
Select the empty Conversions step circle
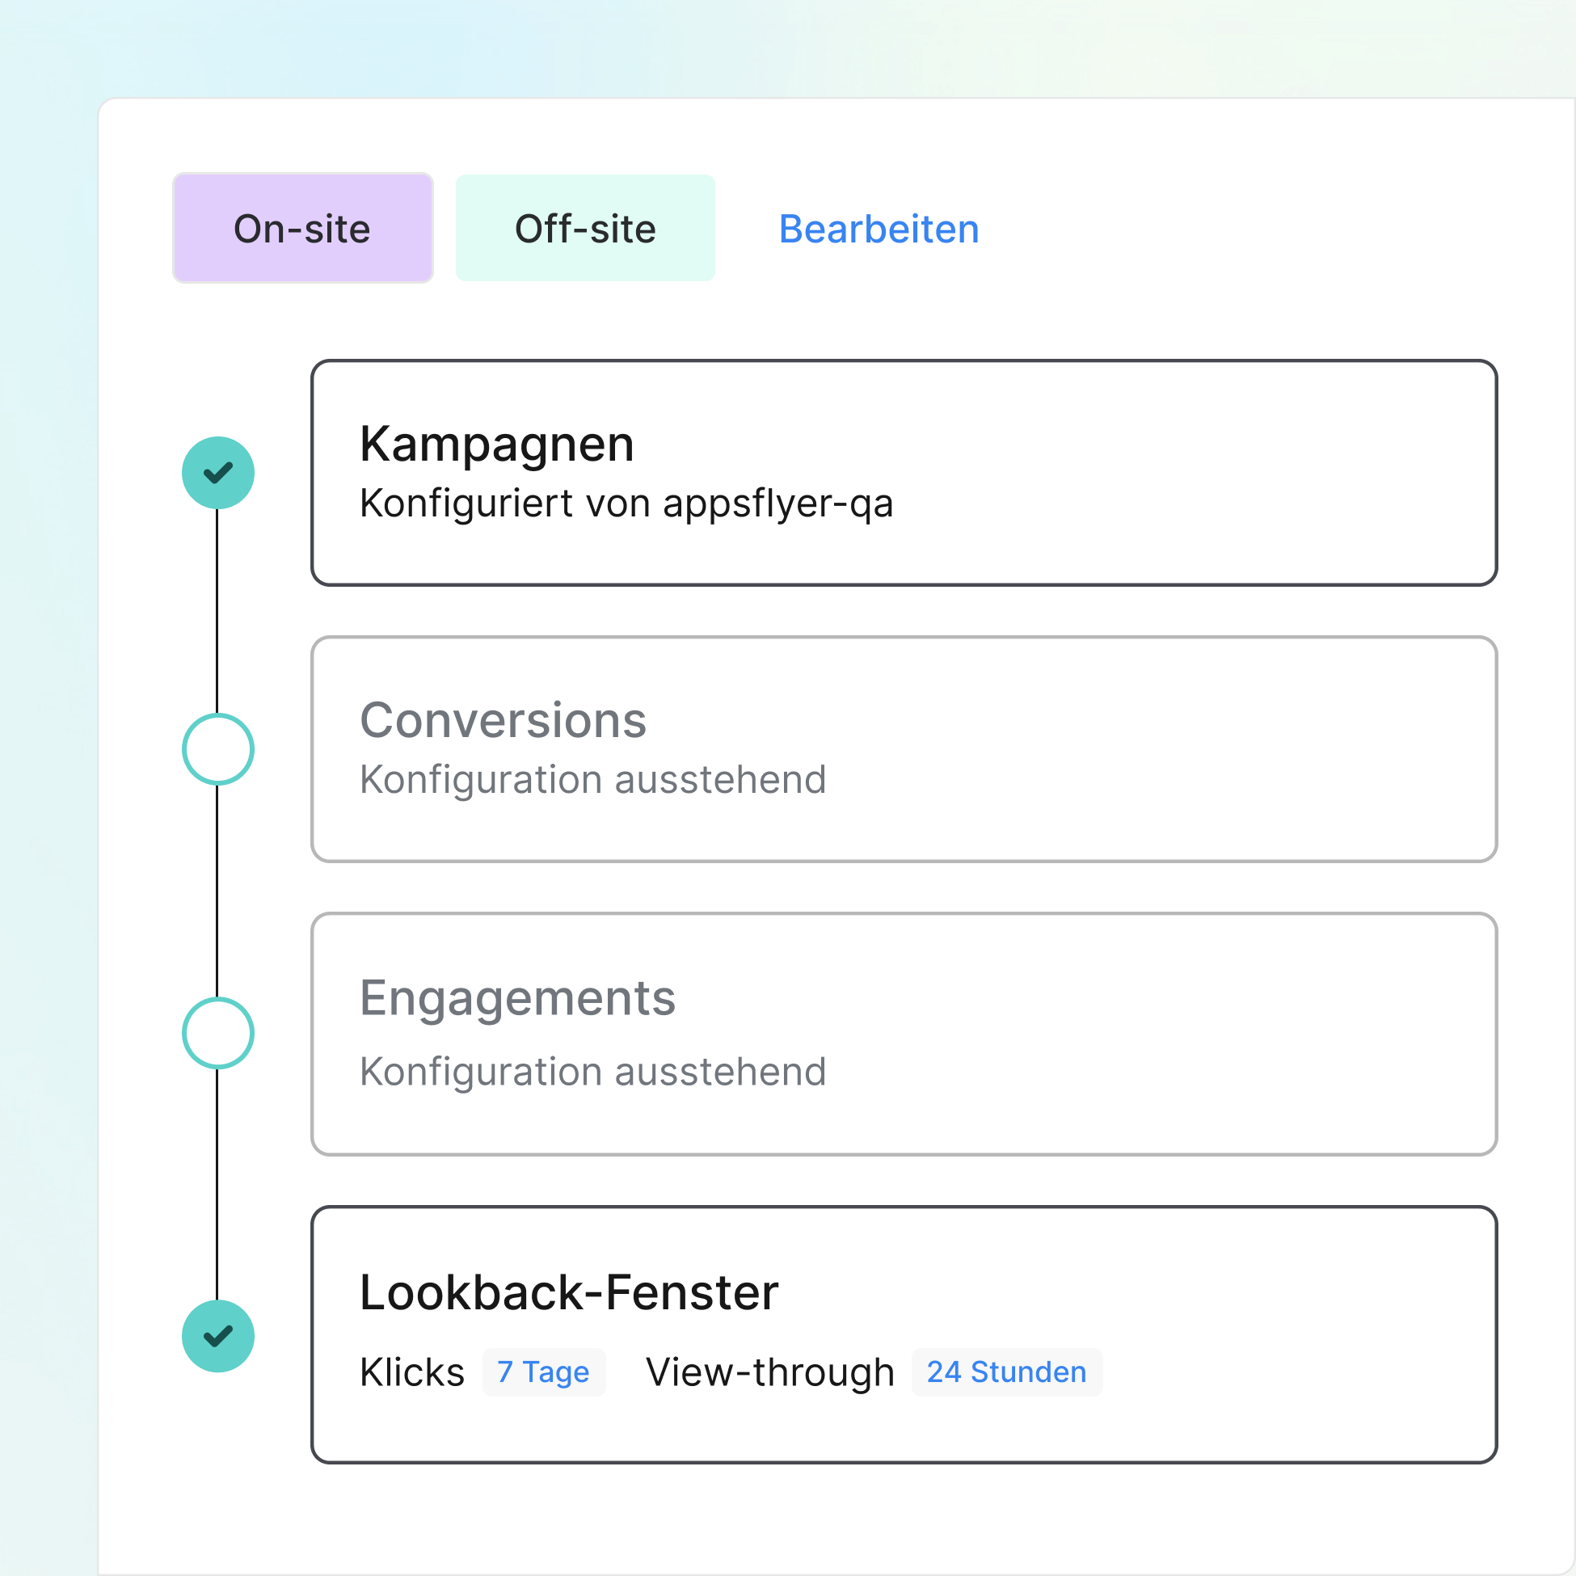[x=217, y=750]
